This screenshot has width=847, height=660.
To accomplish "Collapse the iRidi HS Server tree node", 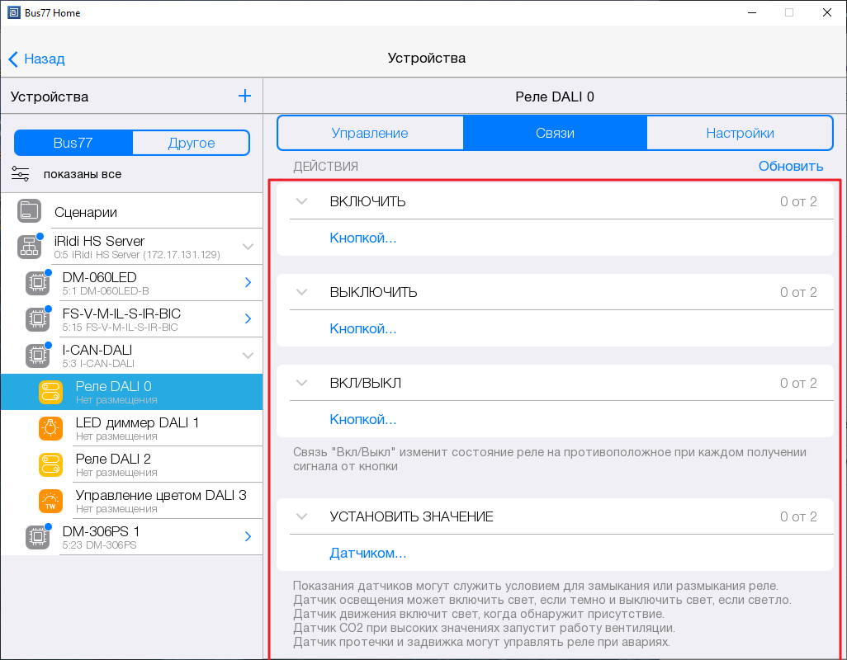I will pyautogui.click(x=248, y=247).
